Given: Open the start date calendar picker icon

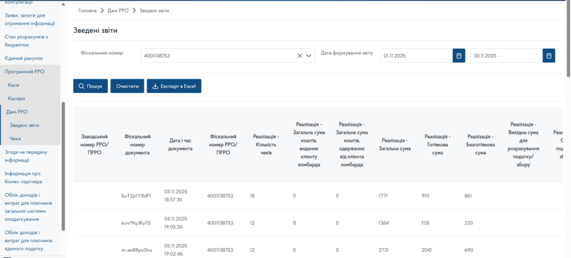Looking at the screenshot, I should 459,56.
